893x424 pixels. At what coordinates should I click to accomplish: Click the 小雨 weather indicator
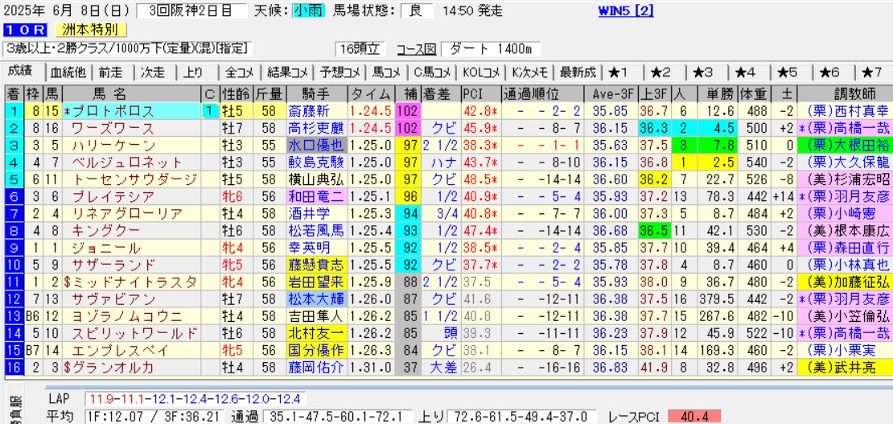pyautogui.click(x=309, y=10)
